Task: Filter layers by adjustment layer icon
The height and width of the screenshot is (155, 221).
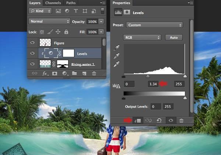Action: click(x=67, y=11)
